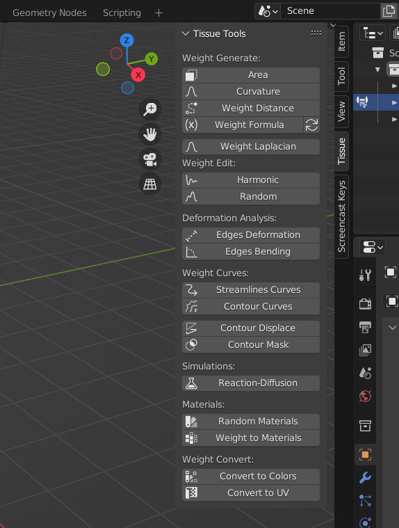Click the pan view hand icon
Viewport: 399px width, 528px height.
[150, 134]
